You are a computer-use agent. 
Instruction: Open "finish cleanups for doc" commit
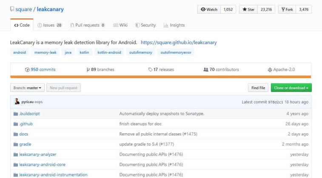(140, 124)
